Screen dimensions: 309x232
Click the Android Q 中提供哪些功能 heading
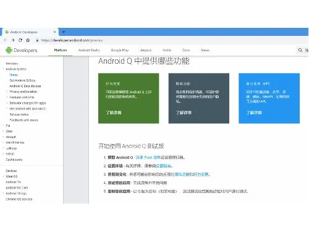coord(144,61)
